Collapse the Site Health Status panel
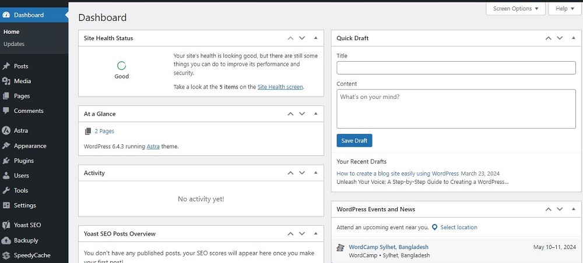 point(315,38)
